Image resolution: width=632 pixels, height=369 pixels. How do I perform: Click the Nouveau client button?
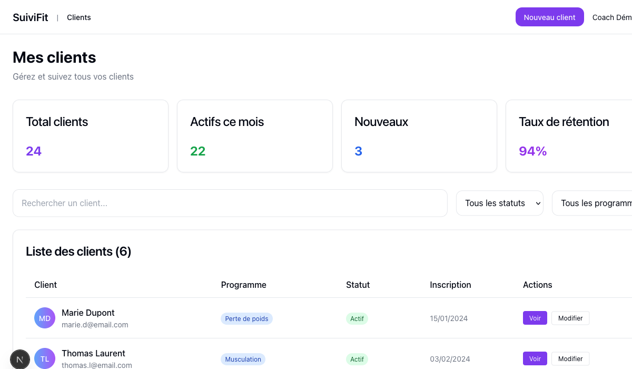[x=549, y=17]
